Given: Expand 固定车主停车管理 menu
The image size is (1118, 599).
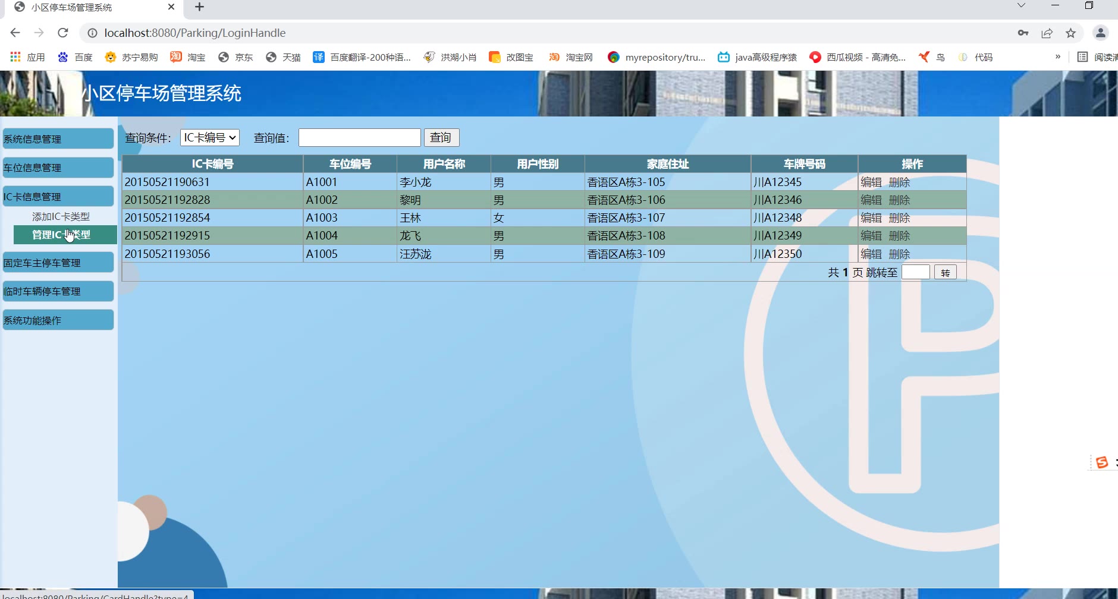Looking at the screenshot, I should click(x=58, y=262).
